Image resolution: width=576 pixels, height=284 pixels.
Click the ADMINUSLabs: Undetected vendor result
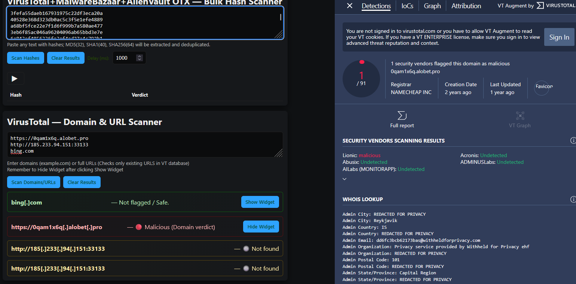492,162
